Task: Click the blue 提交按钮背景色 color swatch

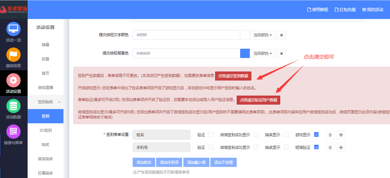Action: 245,54
